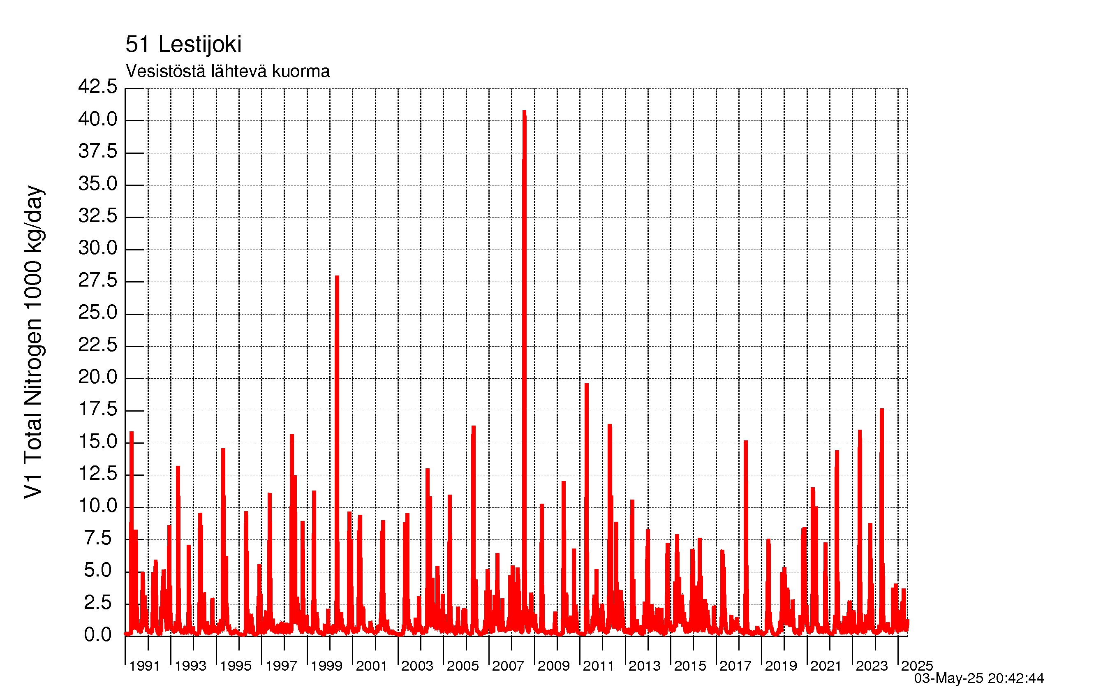Click y-axis value 10.0
This screenshot has height=699, width=1110.
98,506
